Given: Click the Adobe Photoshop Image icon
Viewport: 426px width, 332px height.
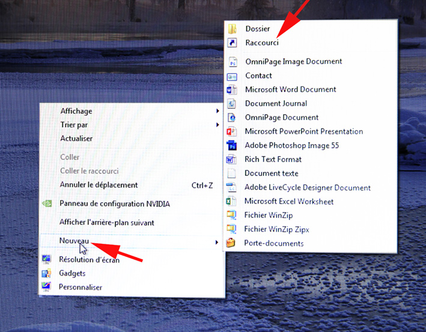Looking at the screenshot, I should pos(231,145).
